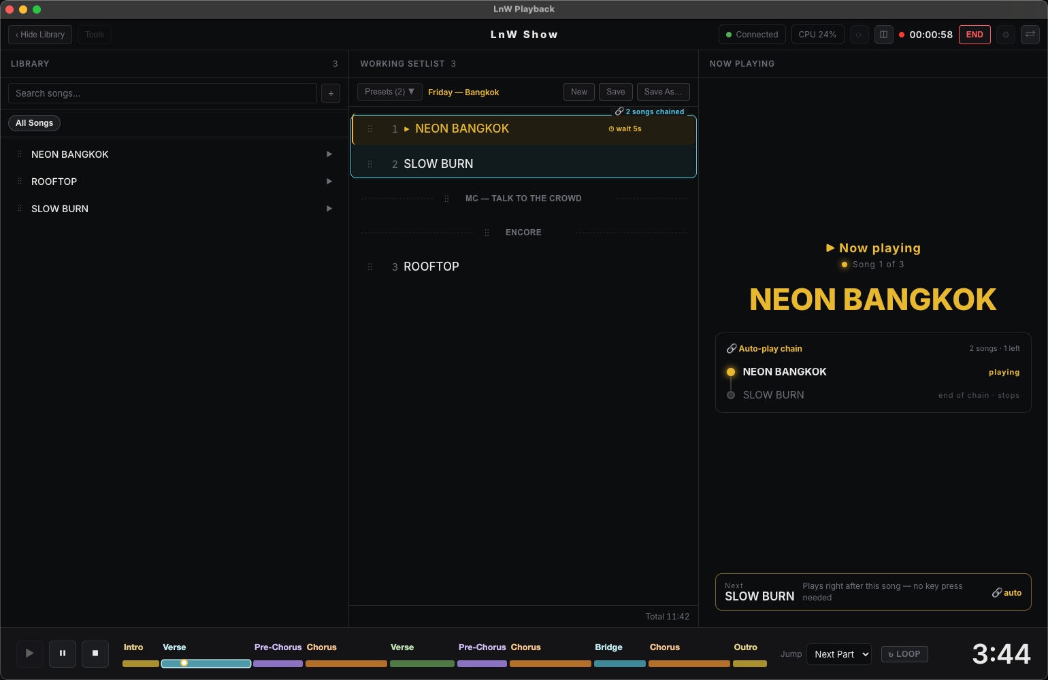Jump to the second Pre-Chorus section
This screenshot has width=1048, height=680.
[x=482, y=664]
